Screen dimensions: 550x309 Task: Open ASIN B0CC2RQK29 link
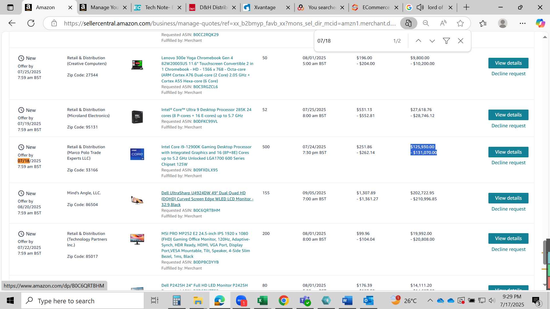point(206,35)
